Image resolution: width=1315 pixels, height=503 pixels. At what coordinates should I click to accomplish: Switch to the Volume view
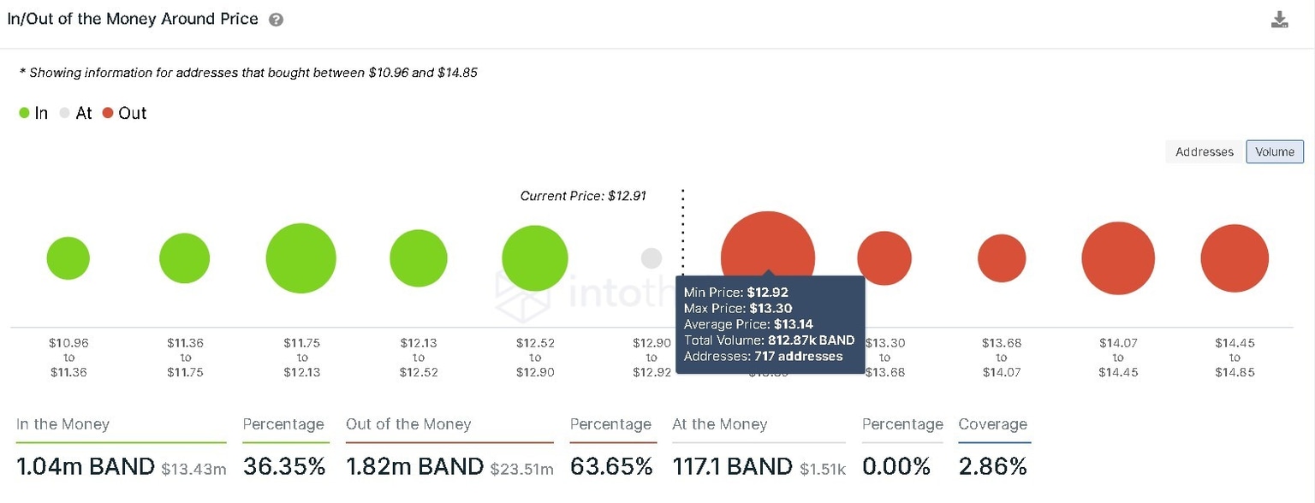point(1275,151)
